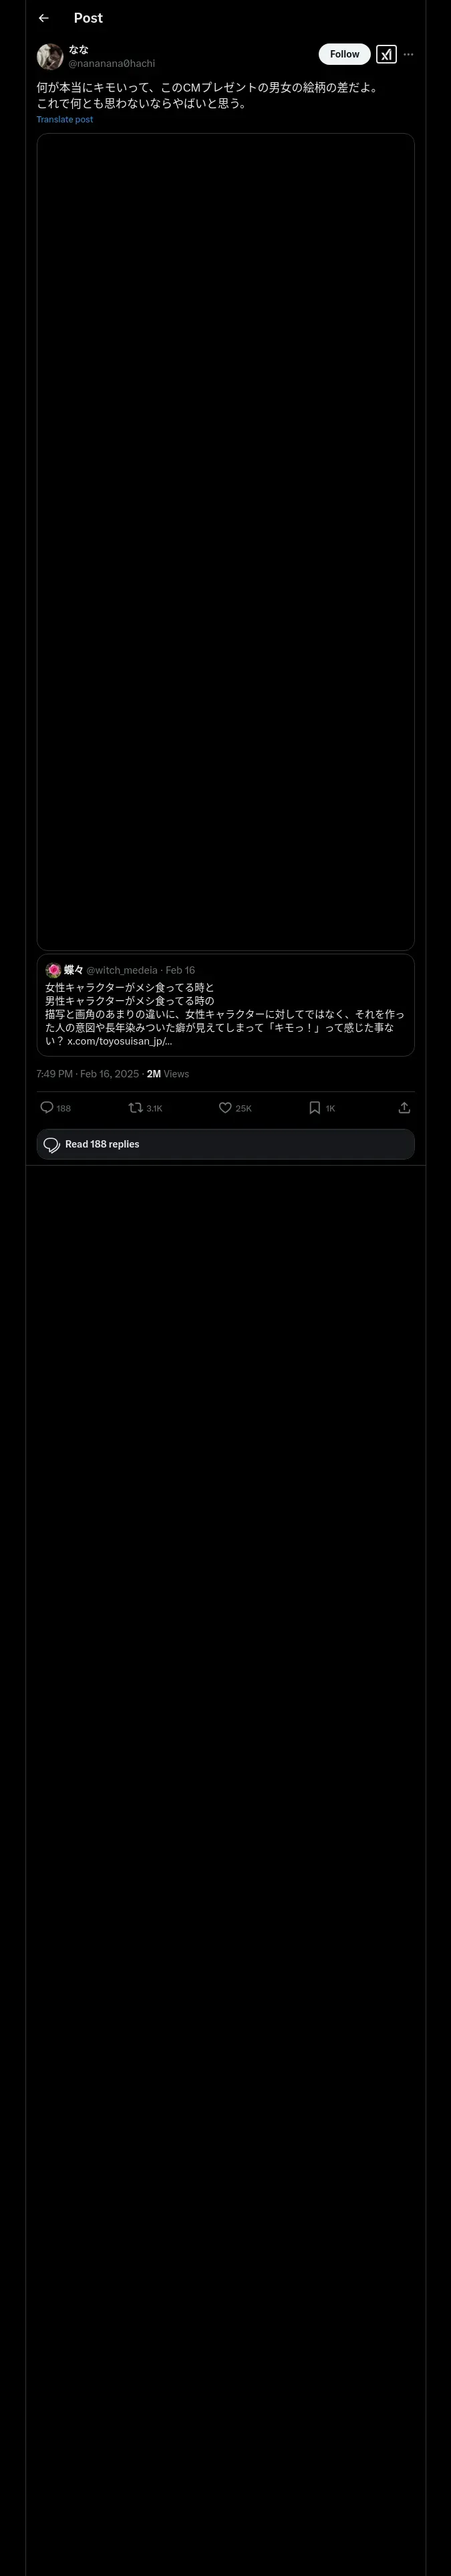Image resolution: width=451 pixels, height=2576 pixels.
Task: Click the 蝶々 avatar in the quoted post
Action: click(53, 970)
